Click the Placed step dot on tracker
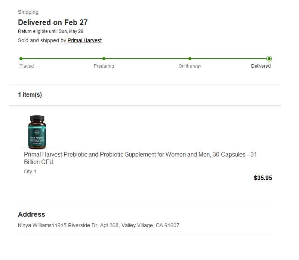Image resolution: width=299 pixels, height=260 pixels. point(21,59)
